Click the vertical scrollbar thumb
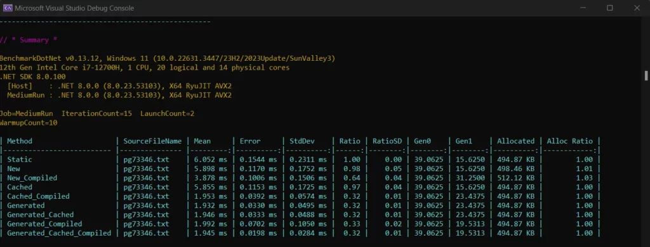The width and height of the screenshot is (650, 247). point(646,75)
